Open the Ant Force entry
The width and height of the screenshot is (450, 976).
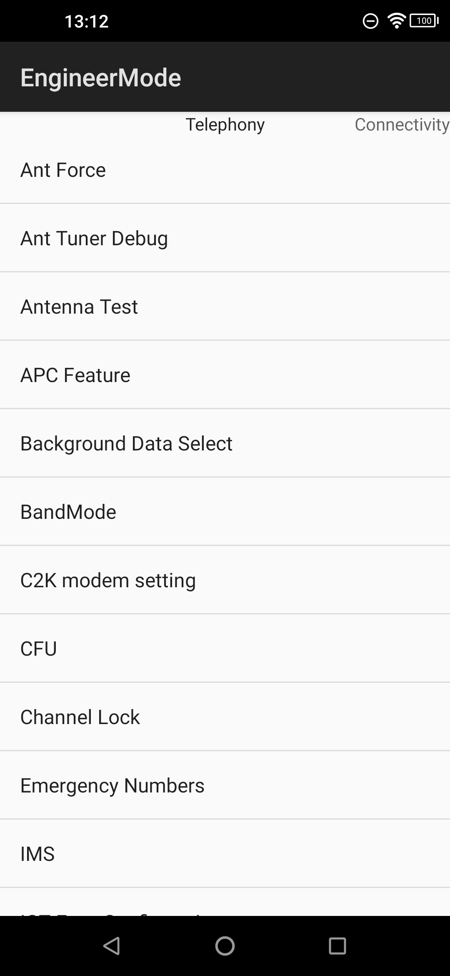pyautogui.click(x=225, y=170)
